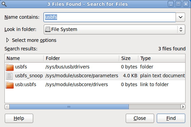This screenshot has height=127, width=191.
Task: Open the Name contains history dropdown arrow
Action: pos(180,17)
